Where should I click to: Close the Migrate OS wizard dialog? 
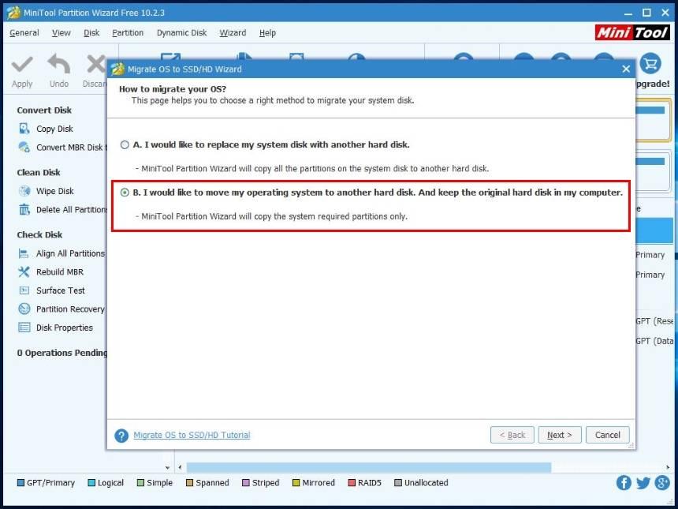point(626,69)
